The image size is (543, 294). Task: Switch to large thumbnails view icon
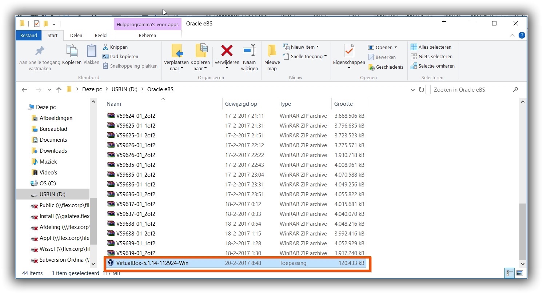(519, 273)
